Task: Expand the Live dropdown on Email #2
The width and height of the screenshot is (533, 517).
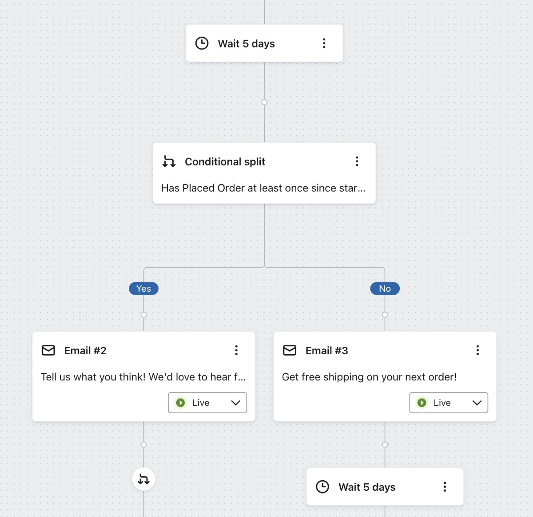Action: [236, 403]
